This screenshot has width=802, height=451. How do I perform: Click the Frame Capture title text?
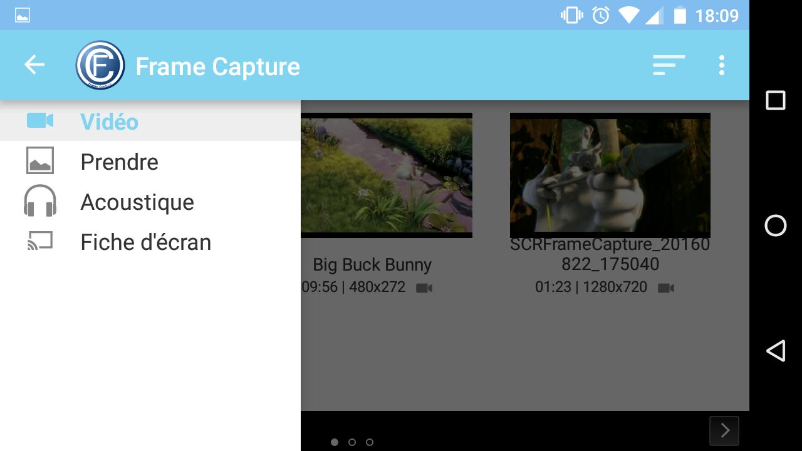pyautogui.click(x=218, y=66)
